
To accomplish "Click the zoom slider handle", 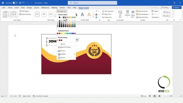I will [171, 96].
